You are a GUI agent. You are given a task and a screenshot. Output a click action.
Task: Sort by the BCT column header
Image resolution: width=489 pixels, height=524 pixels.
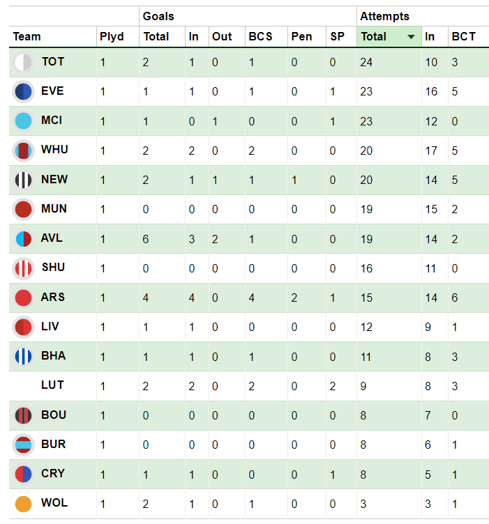pos(463,36)
